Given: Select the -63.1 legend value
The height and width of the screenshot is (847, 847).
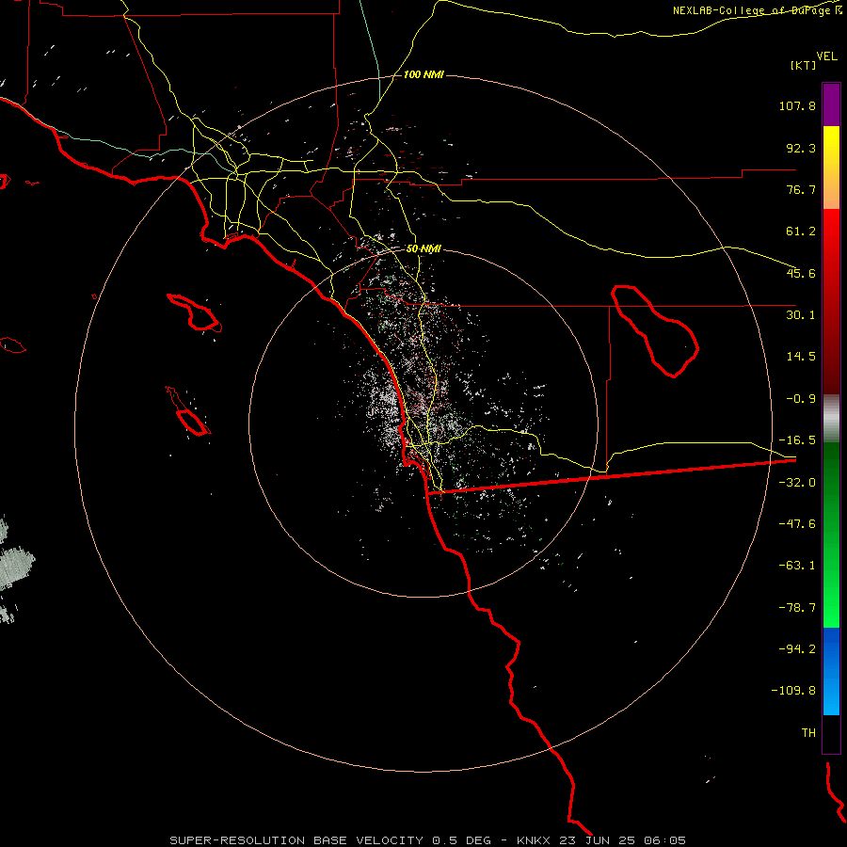Looking at the screenshot, I should tap(797, 566).
